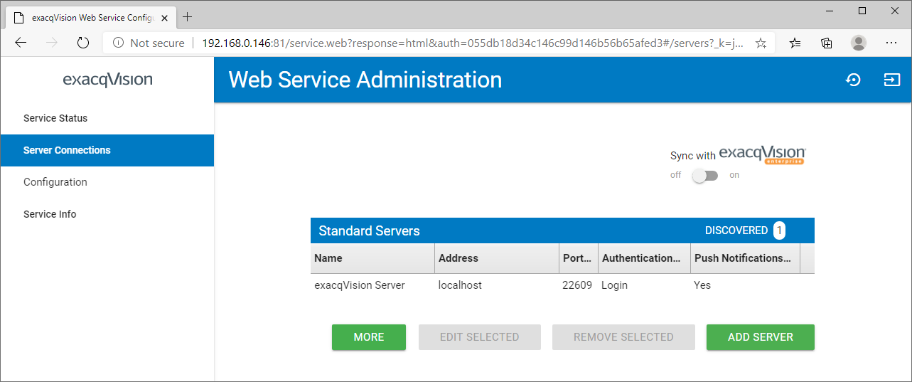Screen dimensions: 912x382
Task: Click the browser address bar URL
Action: pos(473,43)
